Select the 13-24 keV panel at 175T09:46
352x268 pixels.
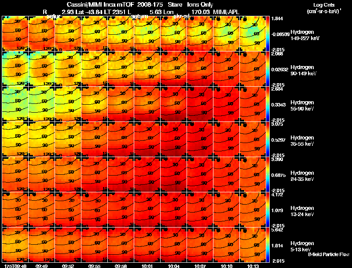point(15,210)
